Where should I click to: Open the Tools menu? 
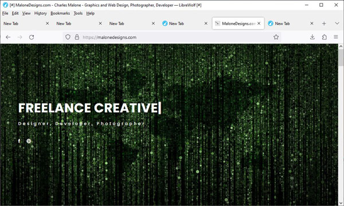[78, 13]
